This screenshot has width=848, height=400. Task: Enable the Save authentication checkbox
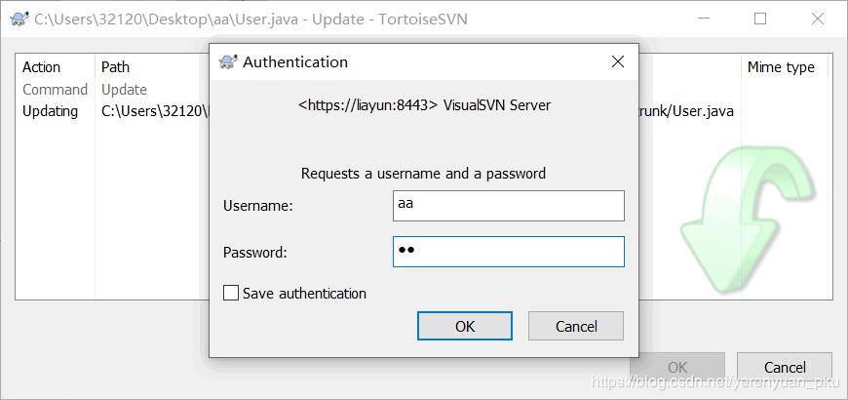tap(231, 294)
